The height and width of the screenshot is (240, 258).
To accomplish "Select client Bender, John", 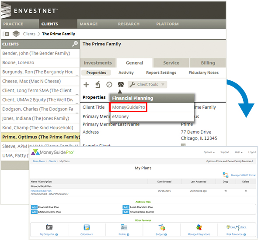I will coord(40,53).
